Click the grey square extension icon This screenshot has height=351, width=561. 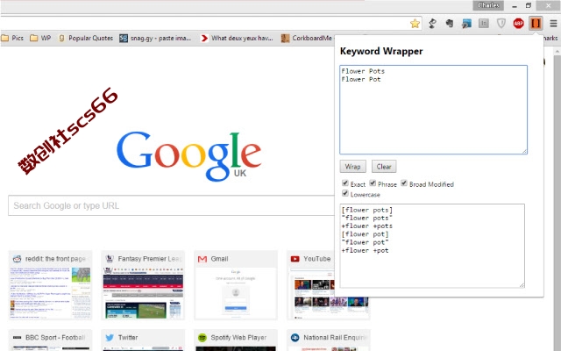tap(484, 24)
